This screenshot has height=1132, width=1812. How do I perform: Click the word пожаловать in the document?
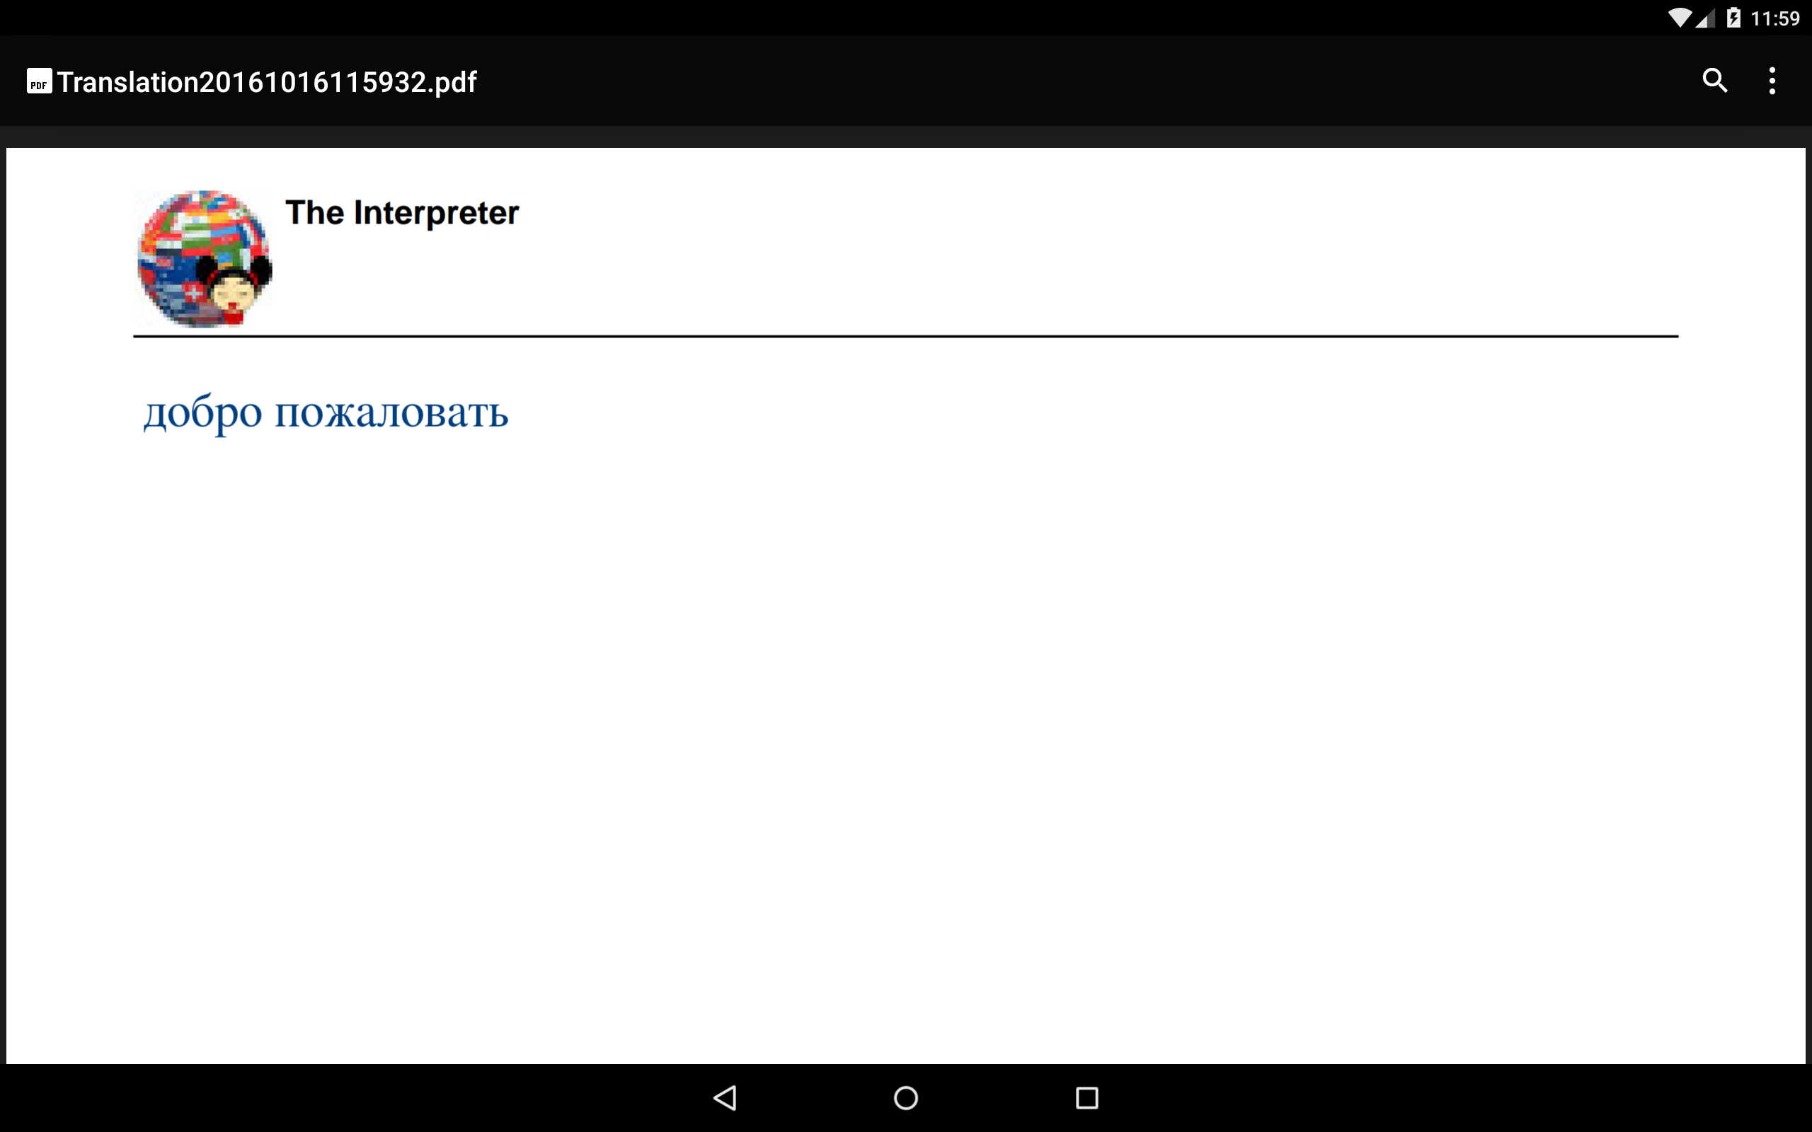(391, 412)
